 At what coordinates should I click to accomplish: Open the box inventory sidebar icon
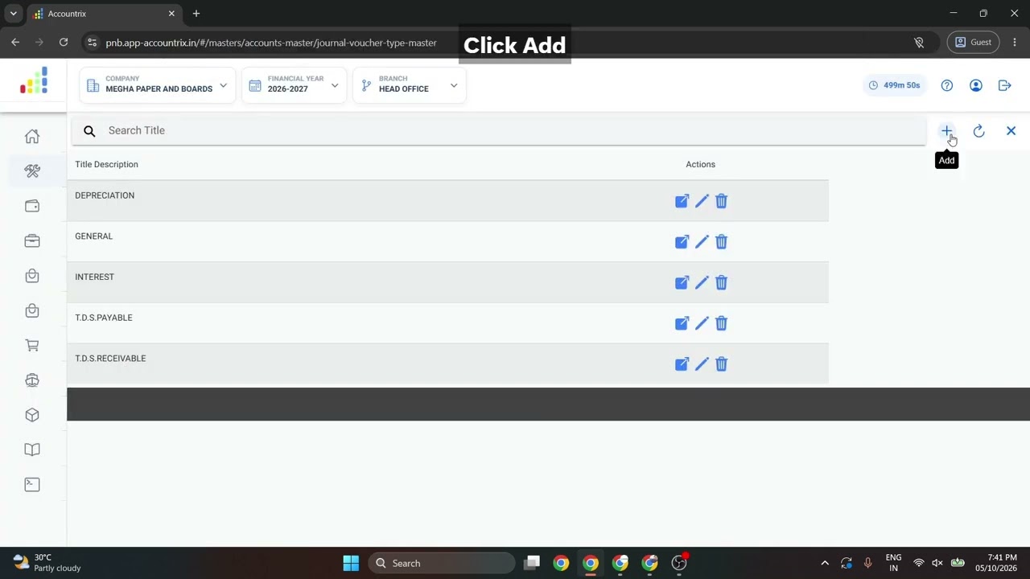click(x=32, y=415)
